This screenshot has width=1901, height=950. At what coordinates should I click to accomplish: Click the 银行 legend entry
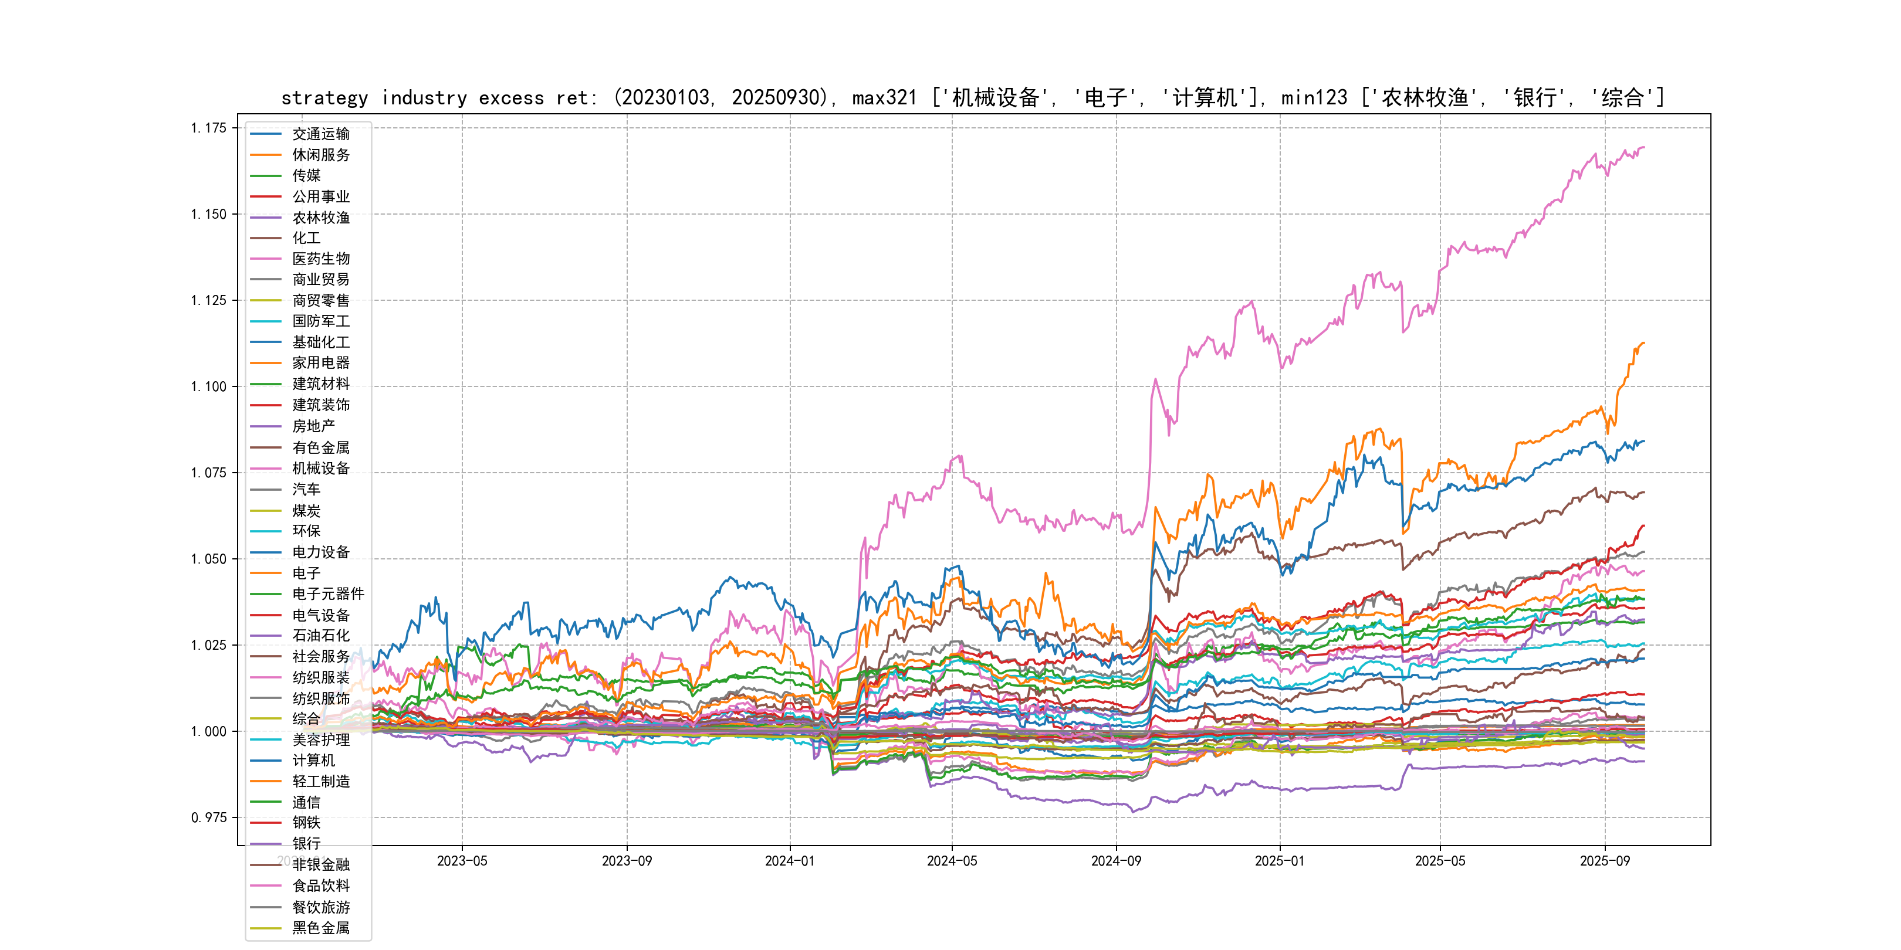tap(306, 844)
